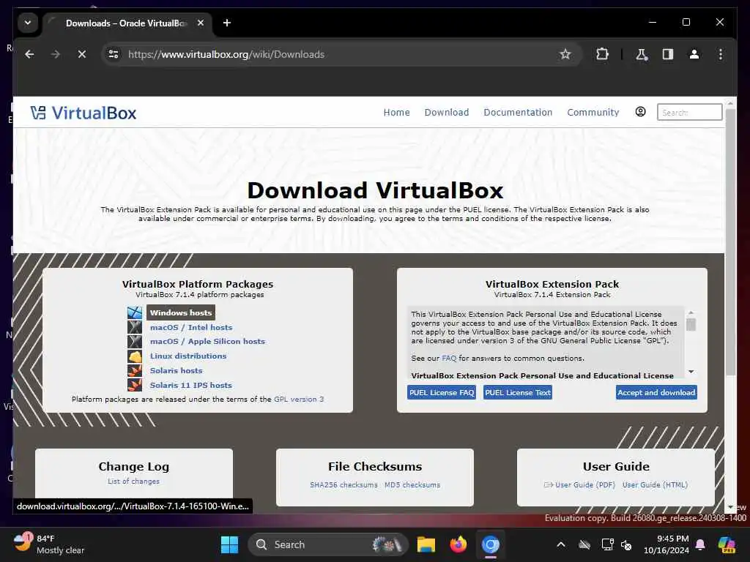Viewport: 750px width, 562px height.
Task: Open the FAQ link in license text
Action: 449,359
